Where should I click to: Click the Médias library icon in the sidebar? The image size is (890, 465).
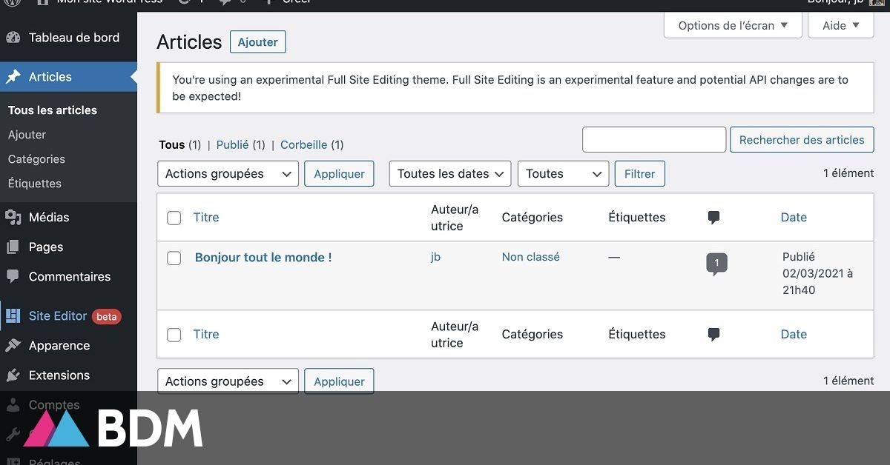(13, 217)
